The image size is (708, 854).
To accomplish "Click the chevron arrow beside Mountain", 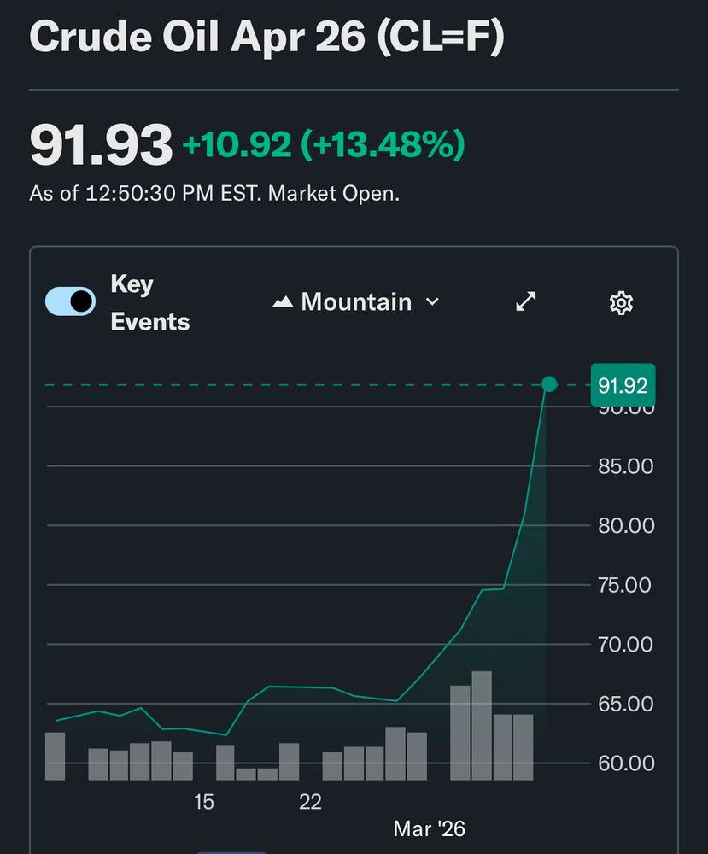I will (432, 302).
